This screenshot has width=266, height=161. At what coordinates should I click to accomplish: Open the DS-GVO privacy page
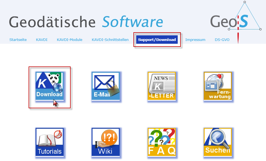tap(222, 40)
